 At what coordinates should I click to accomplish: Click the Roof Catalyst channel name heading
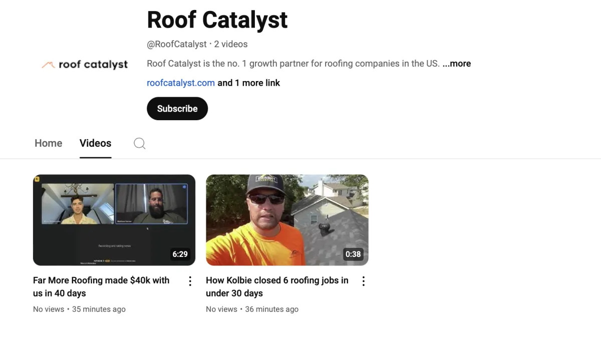pyautogui.click(x=217, y=20)
